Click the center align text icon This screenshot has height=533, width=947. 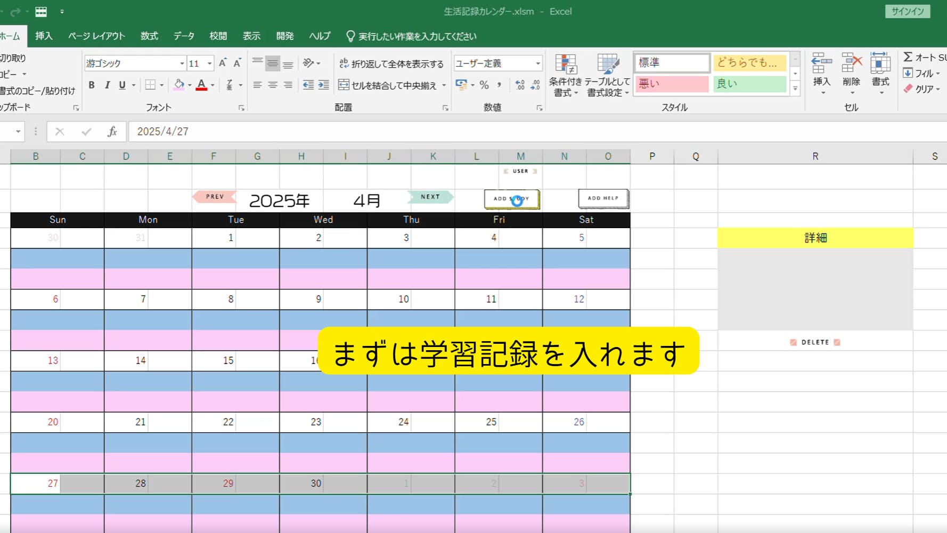click(x=273, y=85)
